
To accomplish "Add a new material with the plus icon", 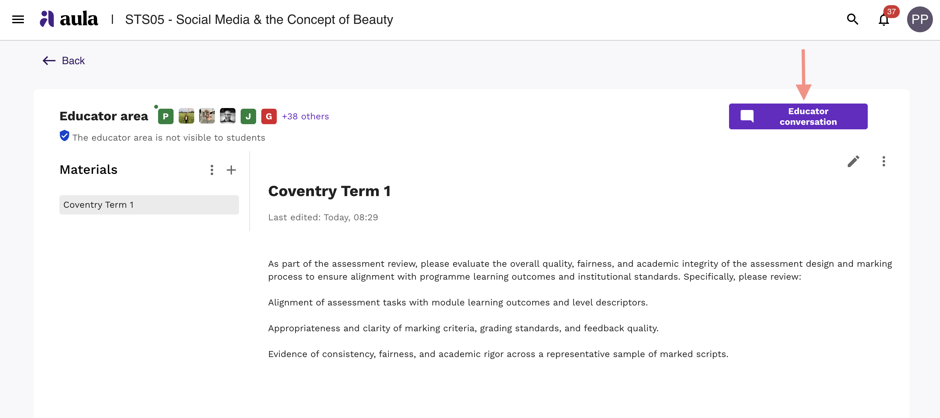I will click(231, 170).
